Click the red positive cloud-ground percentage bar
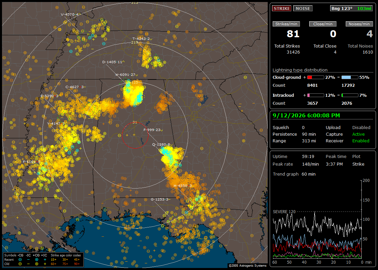 [316, 77]
